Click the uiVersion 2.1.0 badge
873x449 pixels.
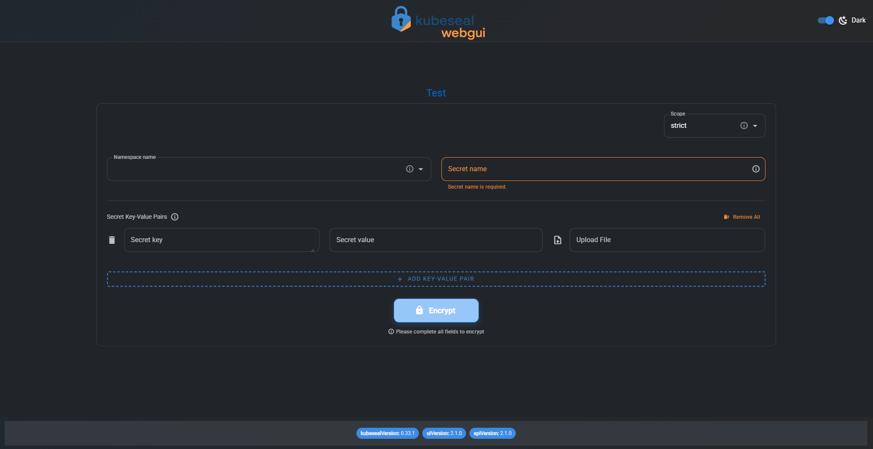pyautogui.click(x=444, y=433)
